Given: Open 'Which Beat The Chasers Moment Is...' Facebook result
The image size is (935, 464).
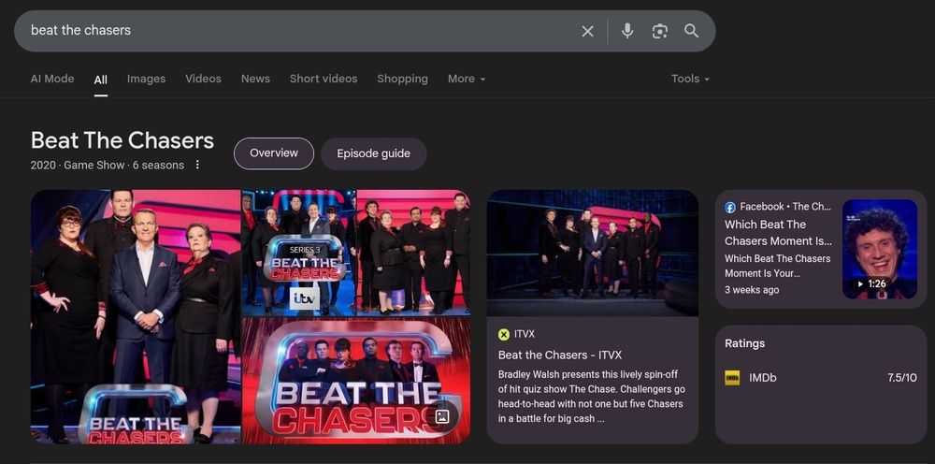Looking at the screenshot, I should tap(778, 233).
